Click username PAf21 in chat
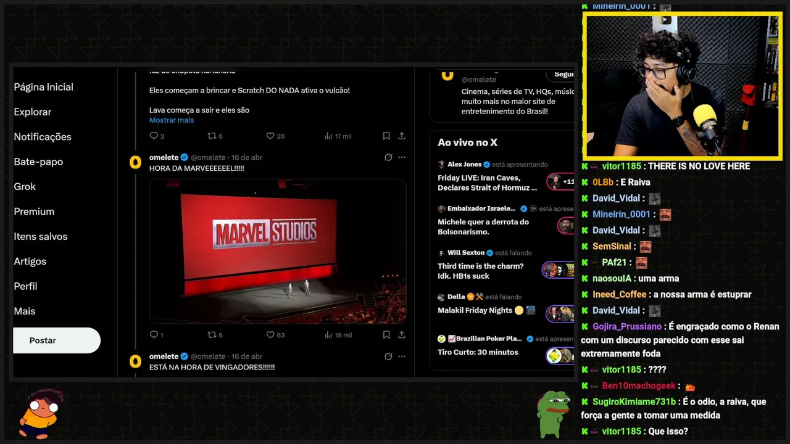 (x=614, y=262)
